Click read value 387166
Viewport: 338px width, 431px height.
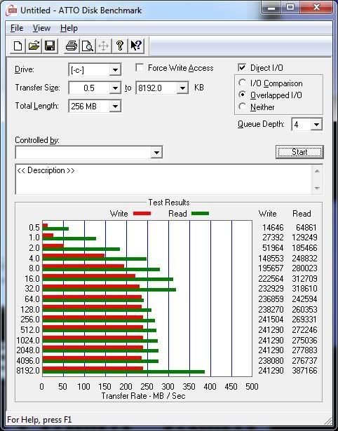pyautogui.click(x=304, y=371)
